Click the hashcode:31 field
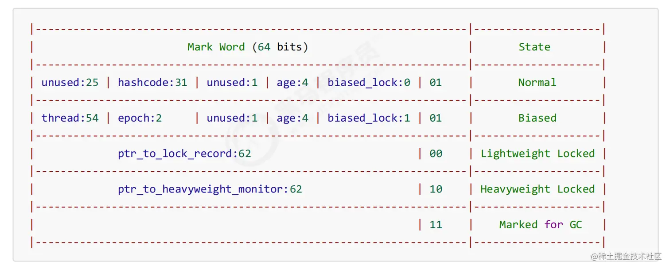Viewport: 670px width, 269px height. point(152,82)
